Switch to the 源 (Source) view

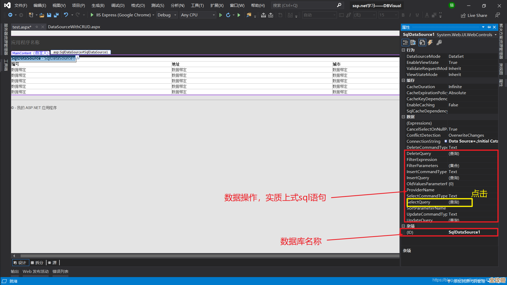tap(53, 263)
